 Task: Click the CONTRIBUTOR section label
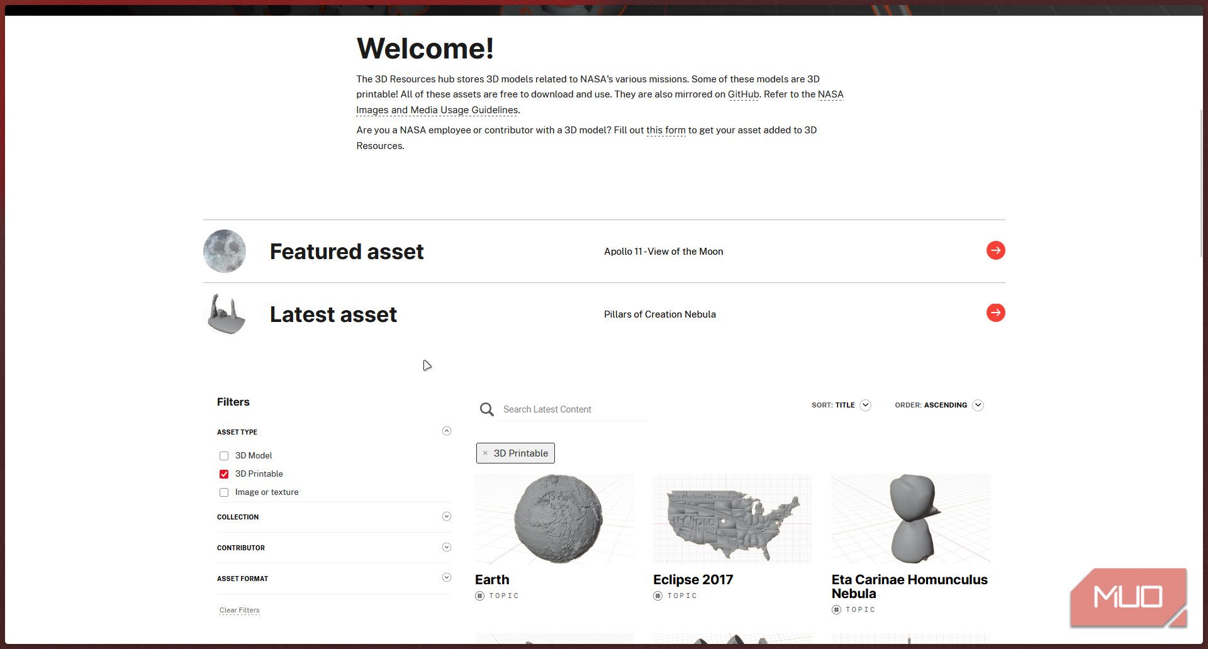(241, 548)
